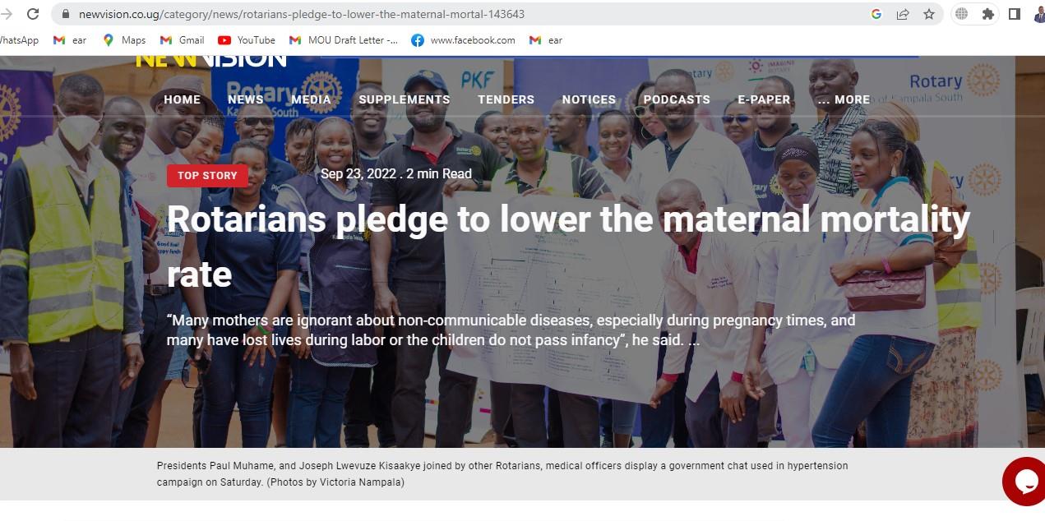Click the padlock site info icon

pos(66,14)
